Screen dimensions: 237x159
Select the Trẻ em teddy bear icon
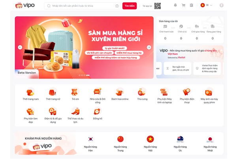(x=74, y=92)
